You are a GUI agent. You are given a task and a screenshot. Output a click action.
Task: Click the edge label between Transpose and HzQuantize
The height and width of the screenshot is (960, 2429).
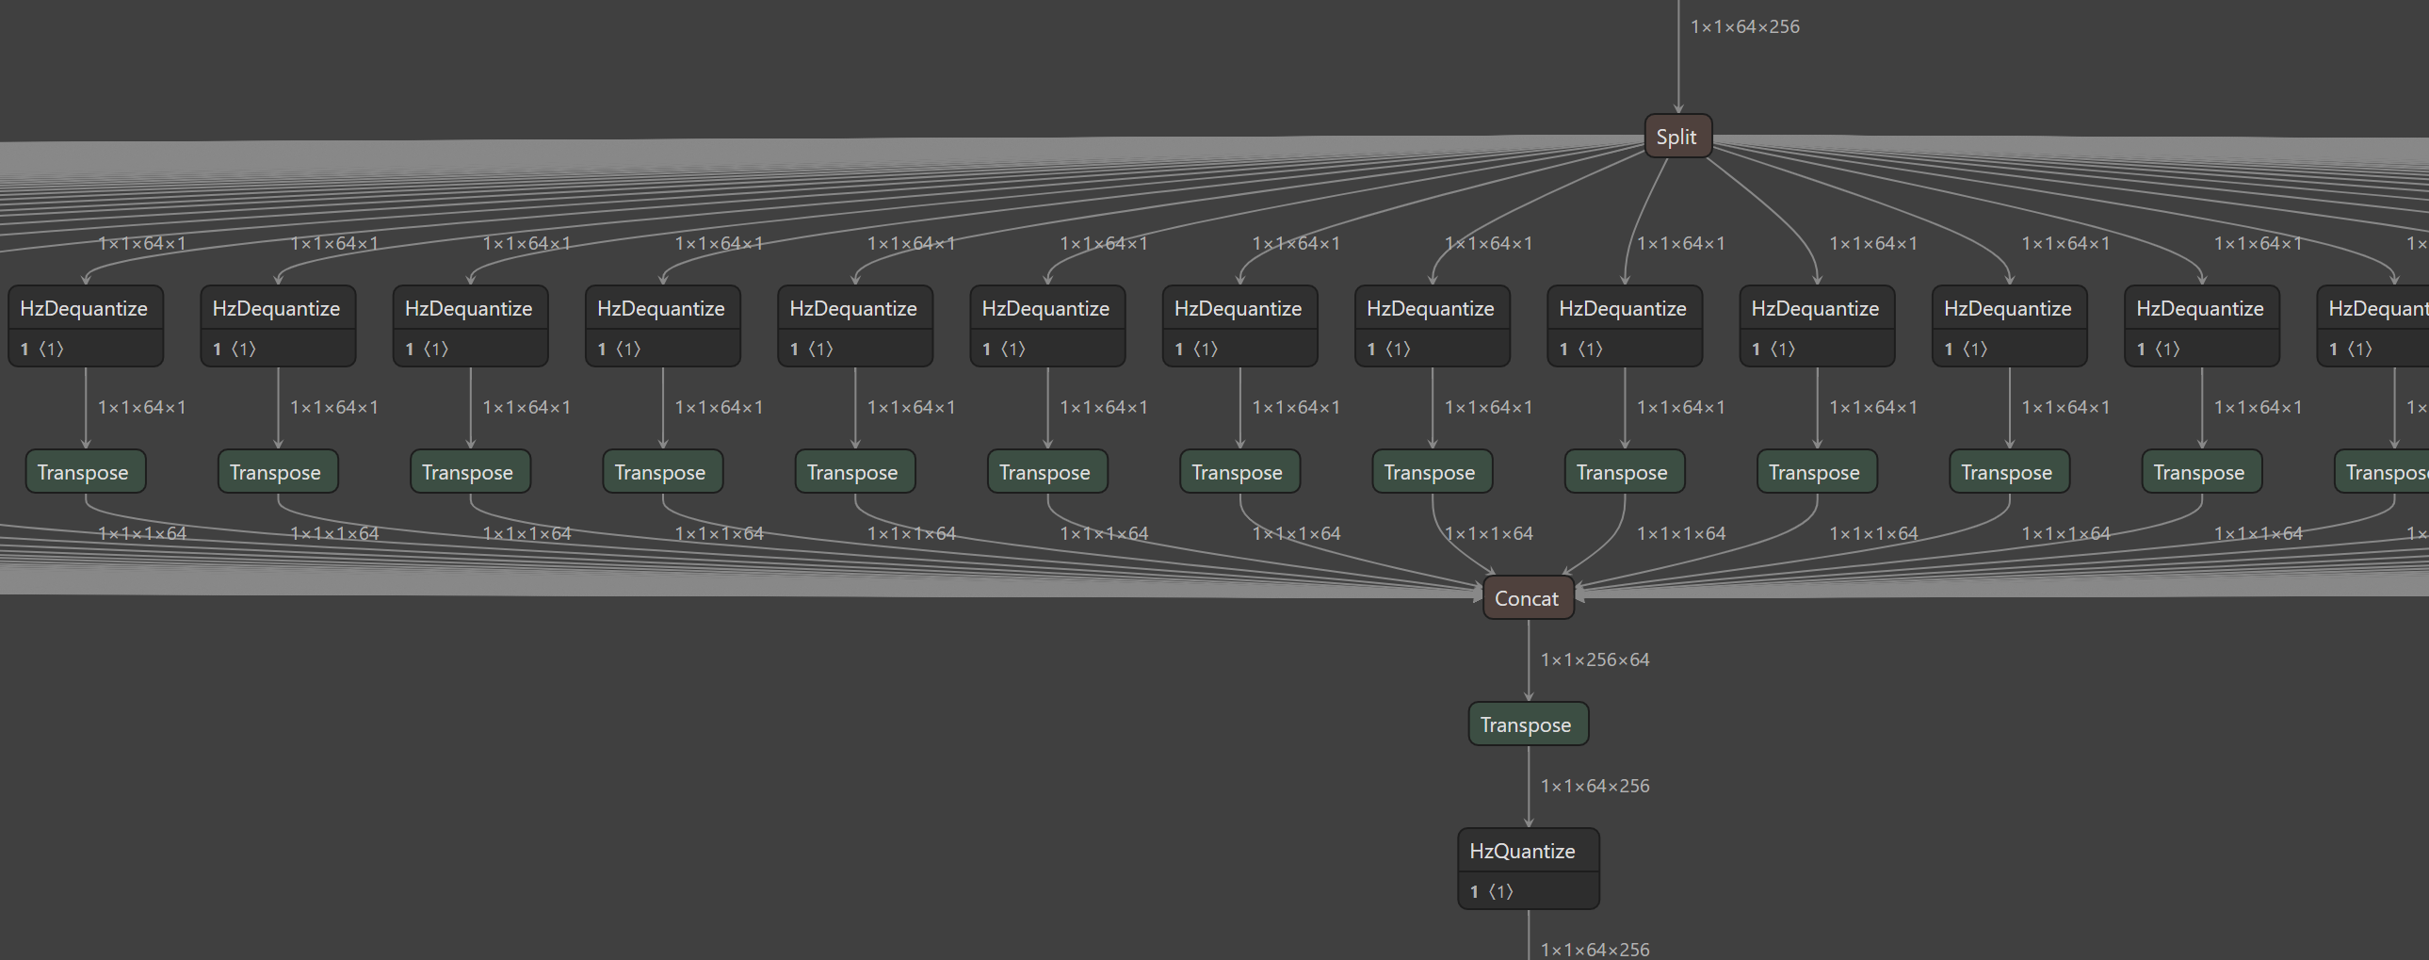pos(1595,786)
